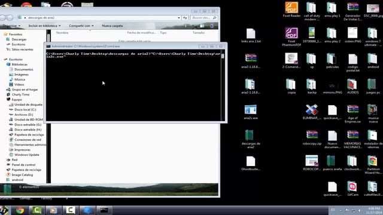This screenshot has height=215, width=383.
Task: Select Descargas under Favoritos
Action: [x=19, y=39]
